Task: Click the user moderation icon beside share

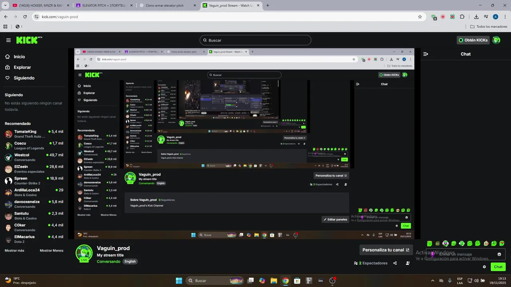Action: (x=408, y=263)
